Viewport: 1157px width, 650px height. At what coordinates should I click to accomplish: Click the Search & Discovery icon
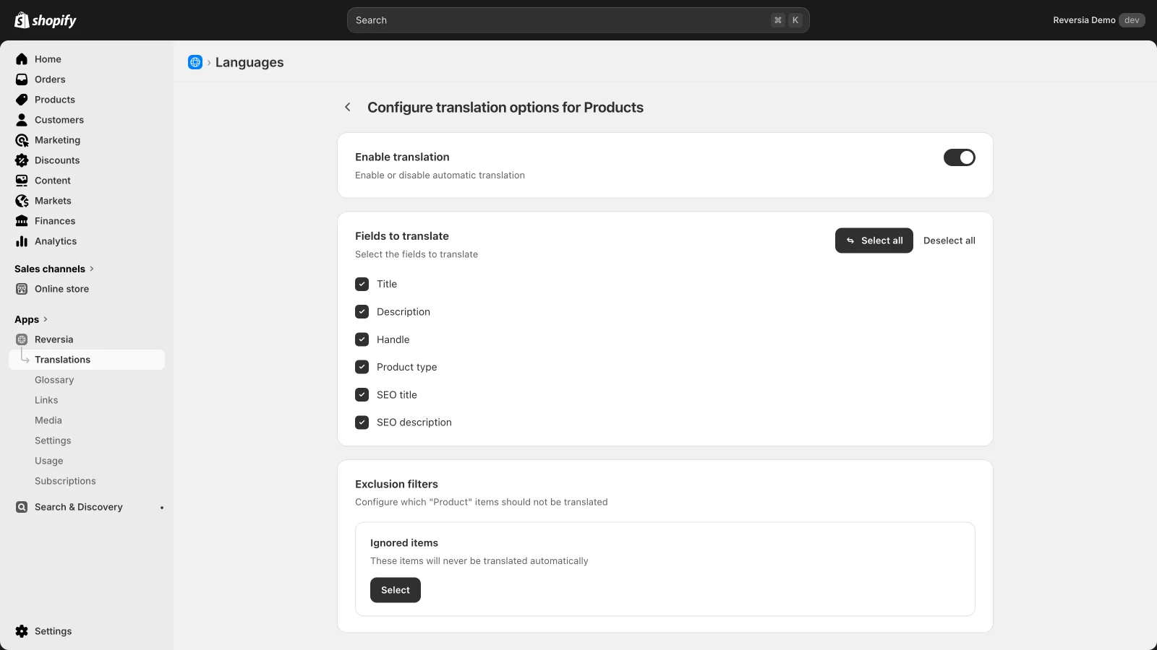tap(22, 507)
